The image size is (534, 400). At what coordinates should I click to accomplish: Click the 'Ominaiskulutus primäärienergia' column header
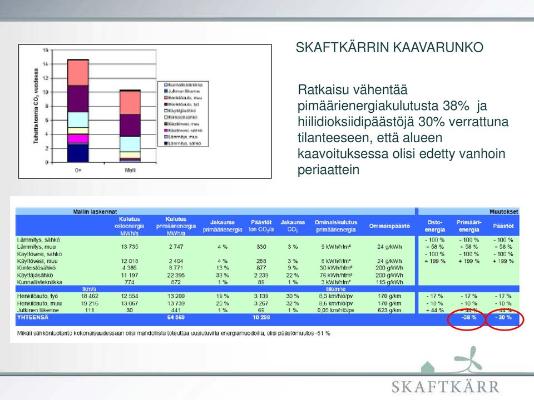(336, 226)
